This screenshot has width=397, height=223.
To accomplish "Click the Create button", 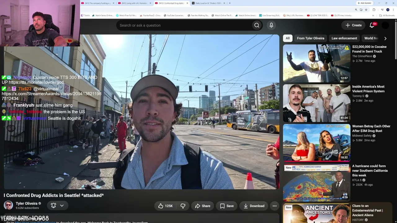I will 354,25.
